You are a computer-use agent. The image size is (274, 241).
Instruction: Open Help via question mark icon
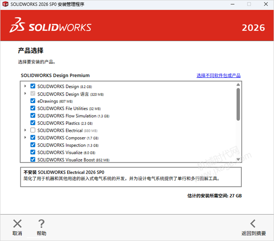click(41, 224)
